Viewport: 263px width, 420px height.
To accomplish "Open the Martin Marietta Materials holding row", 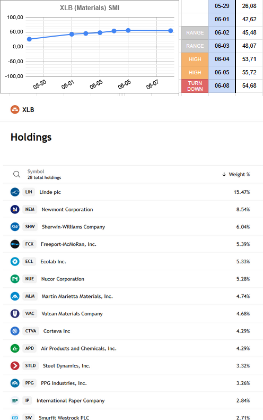I will point(133,296).
